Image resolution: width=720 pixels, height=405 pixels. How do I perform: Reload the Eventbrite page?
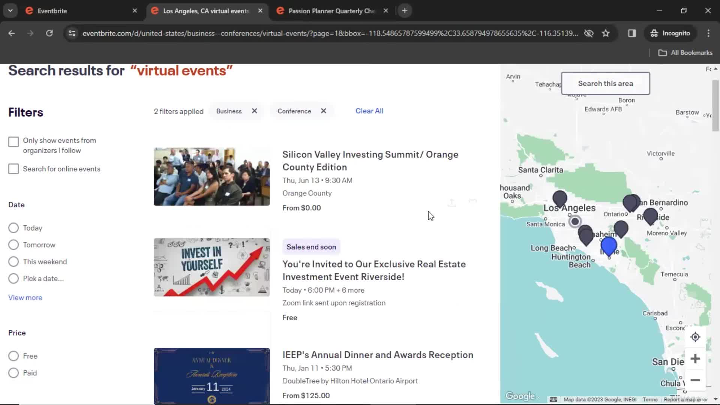click(49, 33)
